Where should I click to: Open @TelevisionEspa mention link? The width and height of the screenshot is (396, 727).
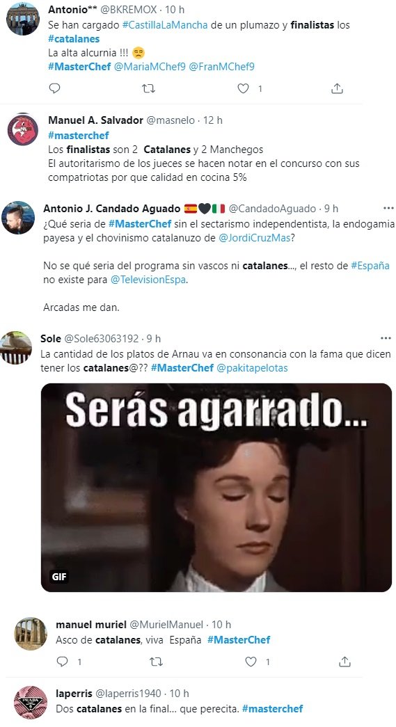(148, 280)
